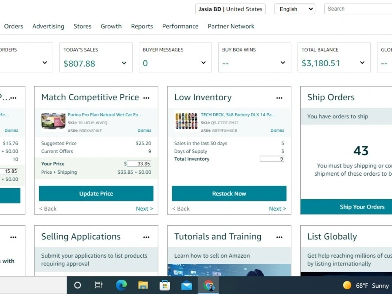392x294 pixels.
Task: Open Microsoft Store from taskbar
Action: pyautogui.click(x=165, y=285)
